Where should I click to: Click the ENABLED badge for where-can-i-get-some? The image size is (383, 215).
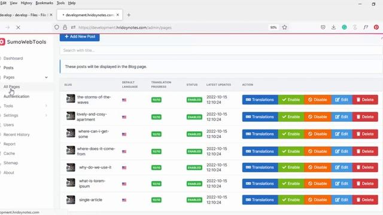[194, 134]
